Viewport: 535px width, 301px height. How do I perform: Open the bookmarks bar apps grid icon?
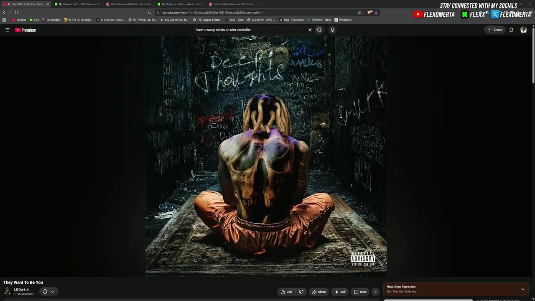(4, 20)
